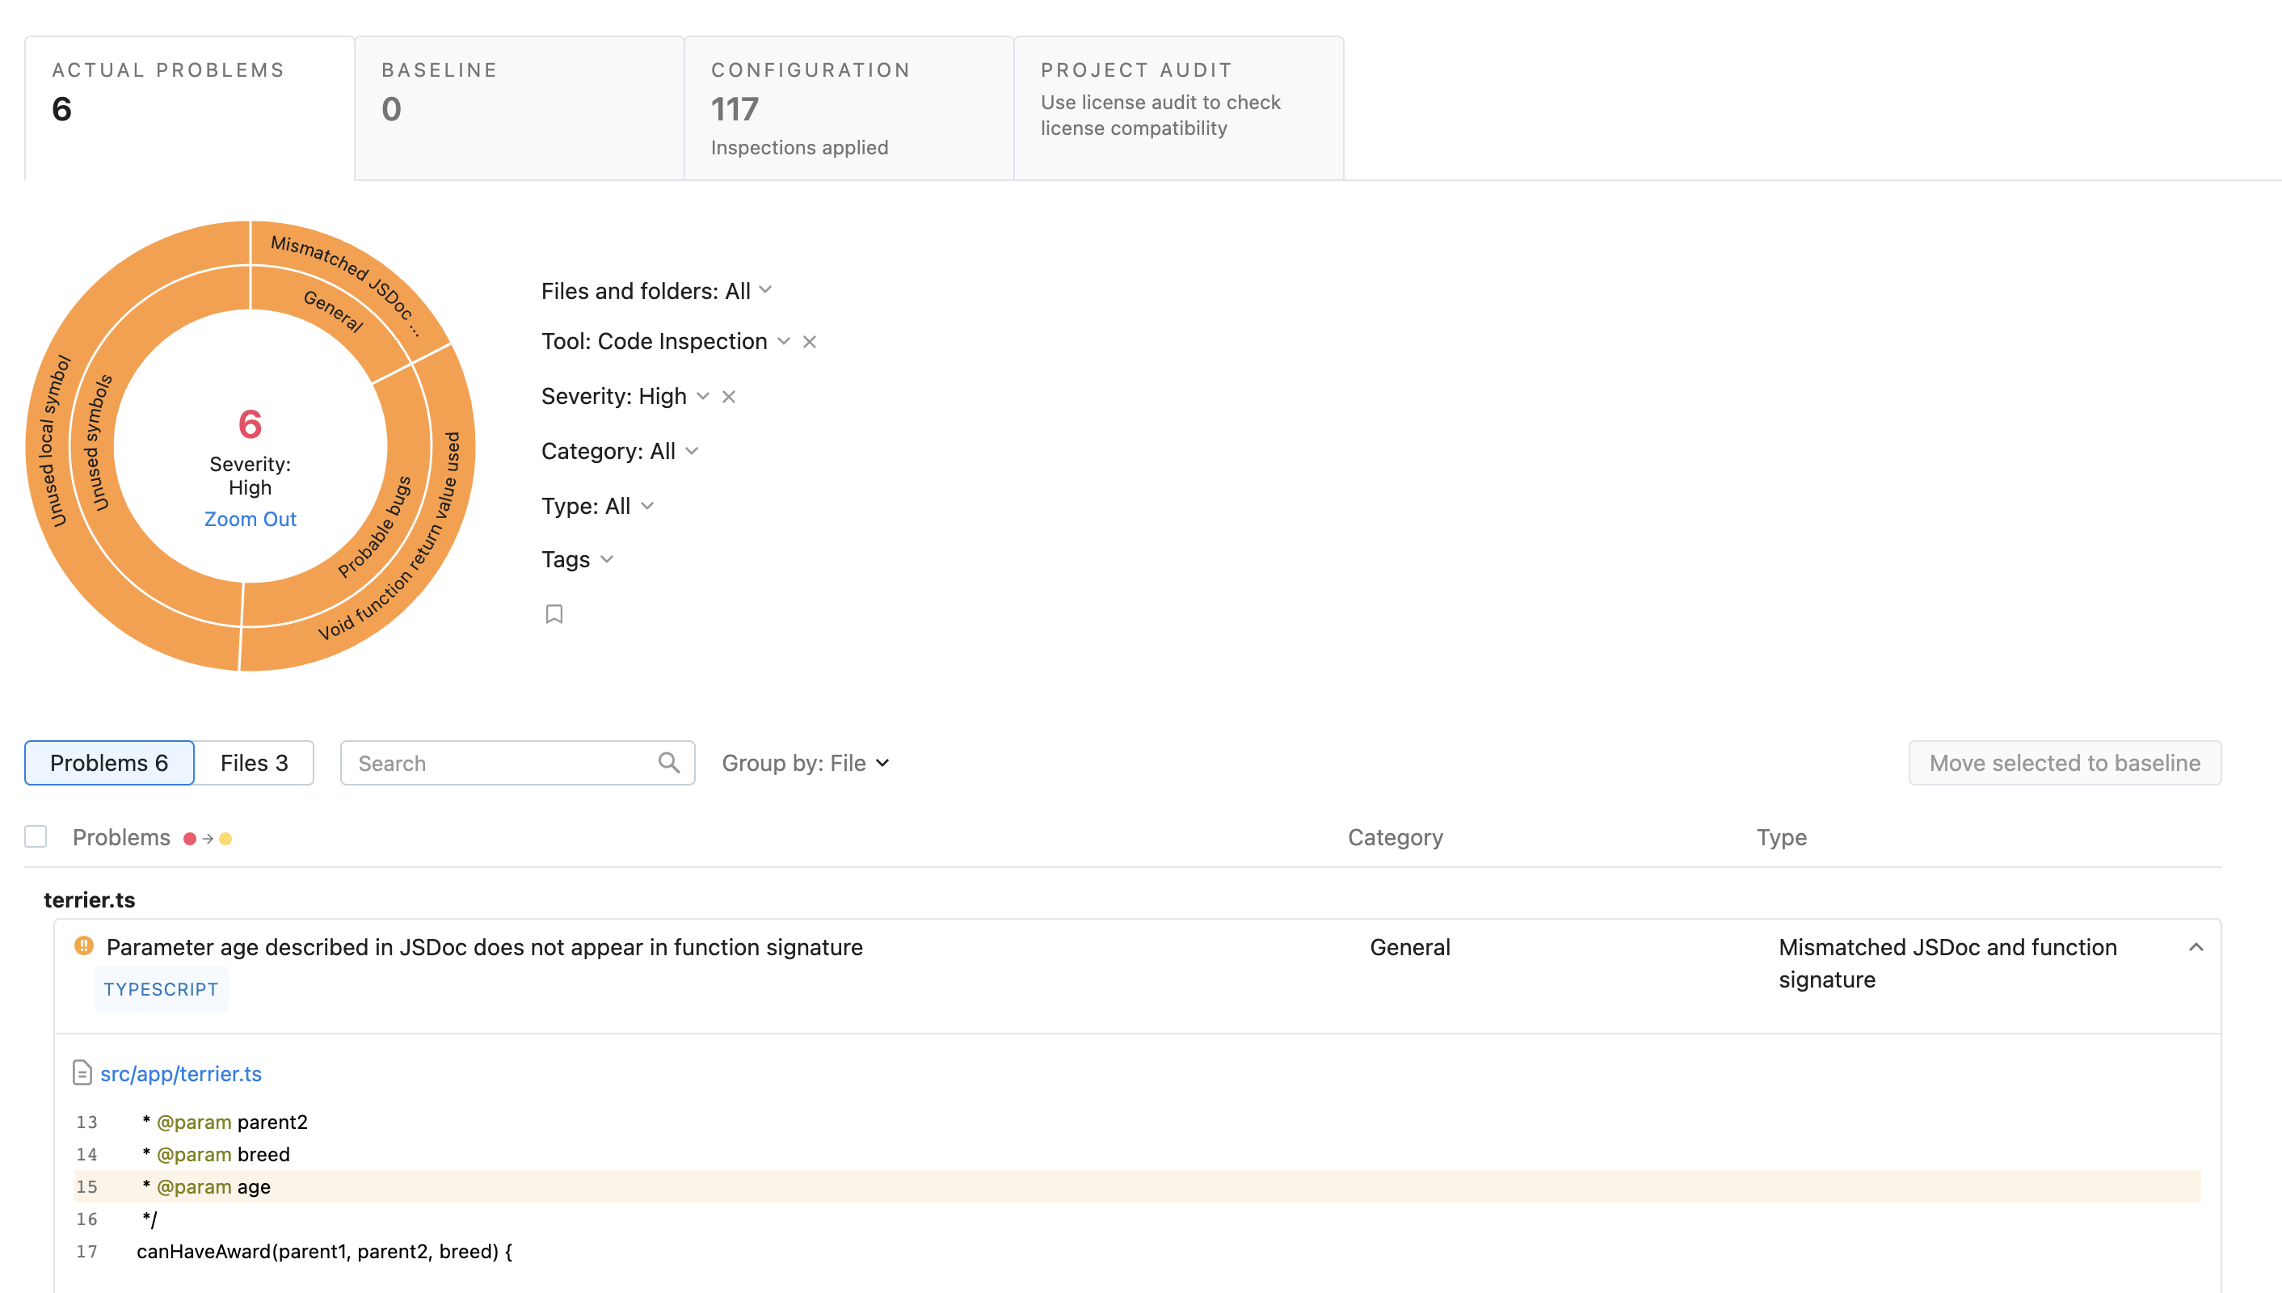Toggle the checkbox next to terrier.ts problem row
The height and width of the screenshot is (1293, 2282).
click(x=35, y=946)
